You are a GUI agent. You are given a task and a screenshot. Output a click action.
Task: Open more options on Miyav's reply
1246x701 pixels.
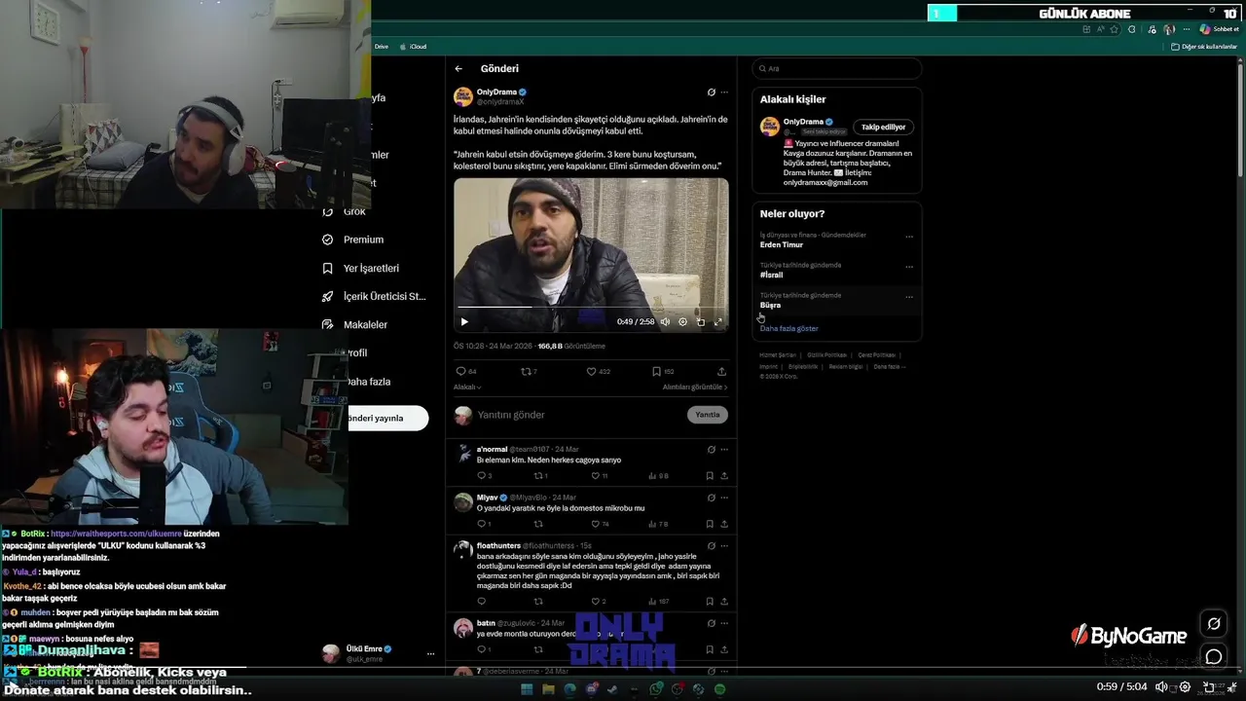tap(724, 498)
